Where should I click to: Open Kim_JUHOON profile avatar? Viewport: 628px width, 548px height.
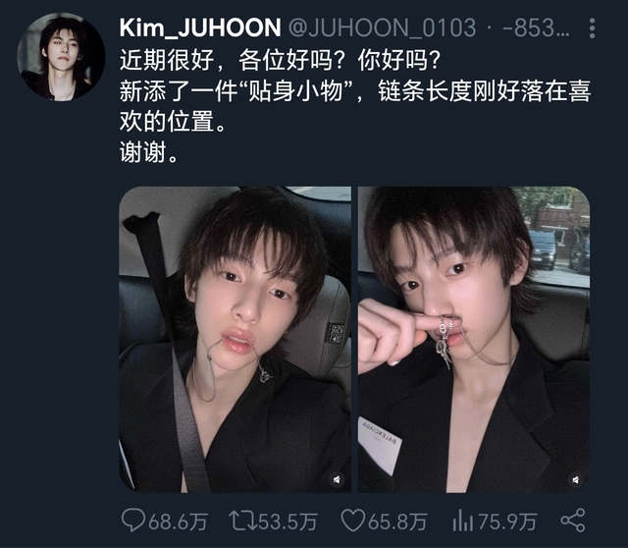coord(61,57)
